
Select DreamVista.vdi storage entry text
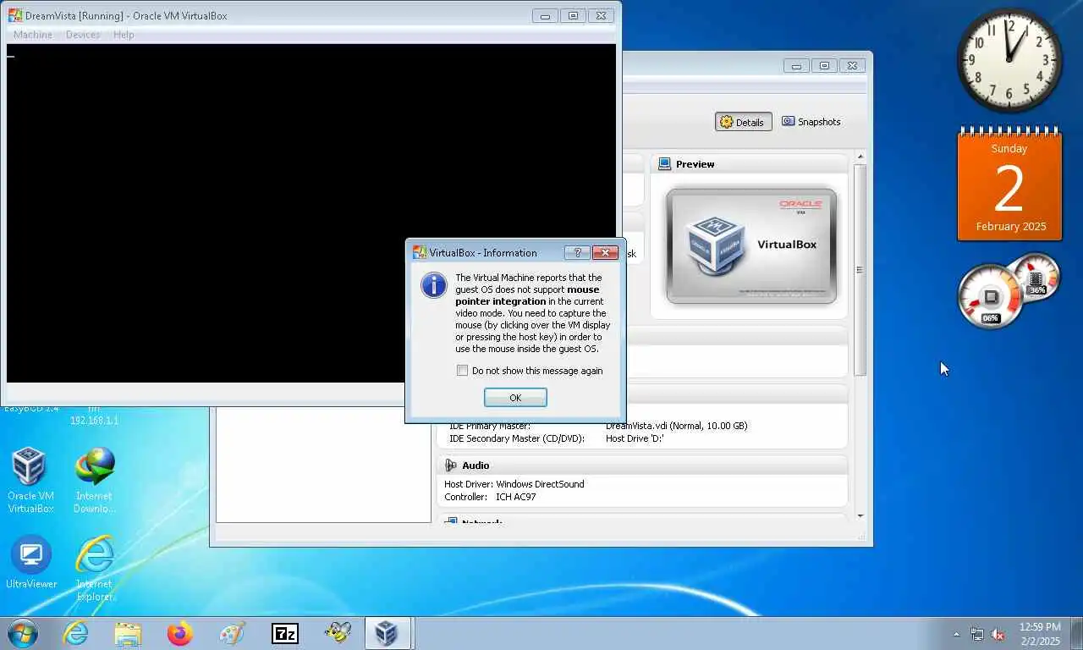(677, 426)
